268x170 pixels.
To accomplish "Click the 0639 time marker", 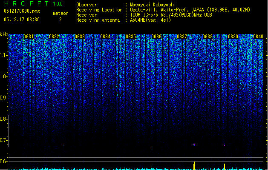I will point(233,37).
